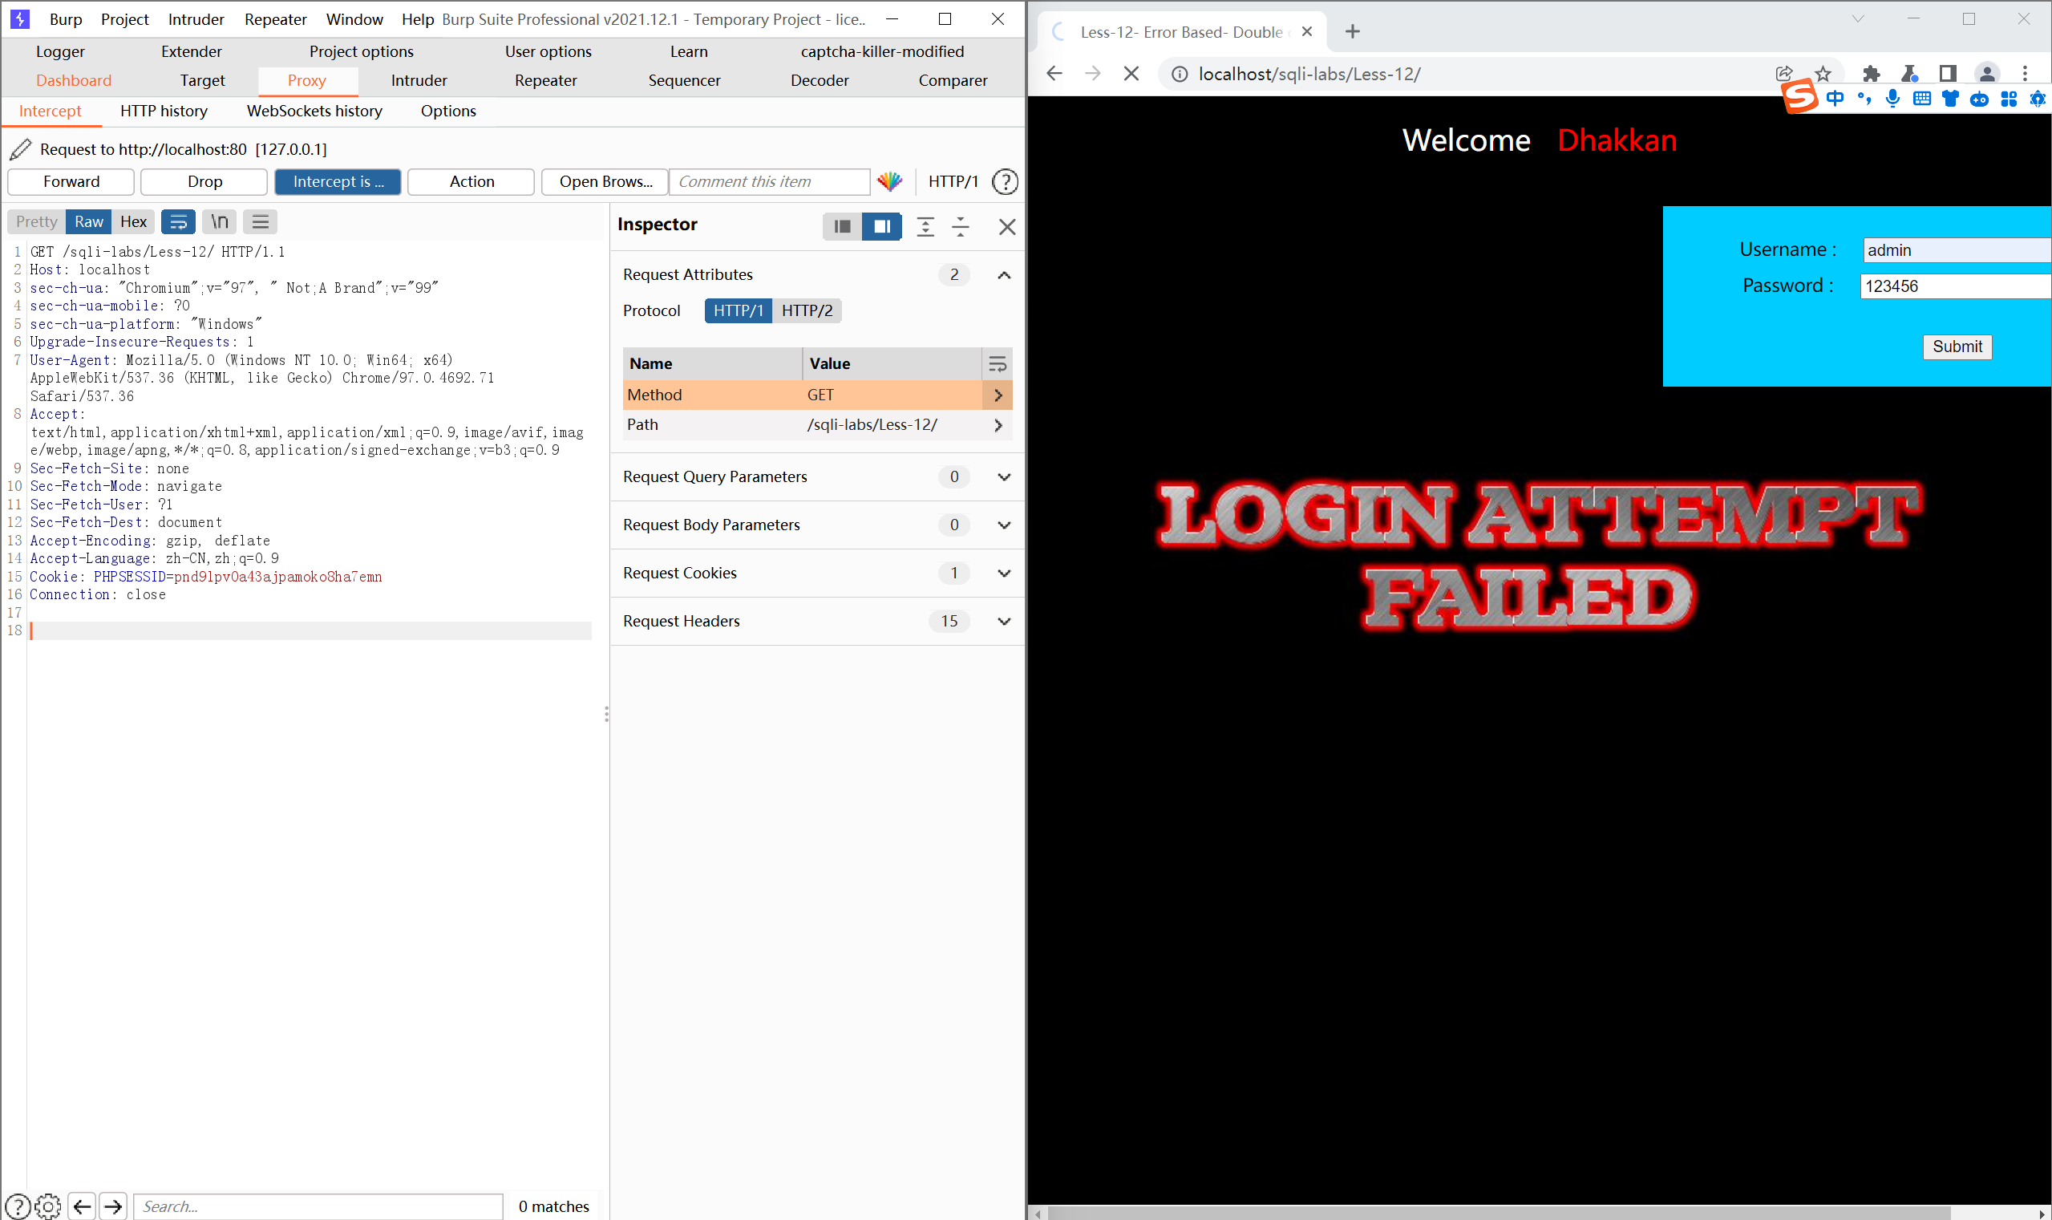The image size is (2052, 1220).
Task: Switch to HTTP history tab
Action: 164,111
